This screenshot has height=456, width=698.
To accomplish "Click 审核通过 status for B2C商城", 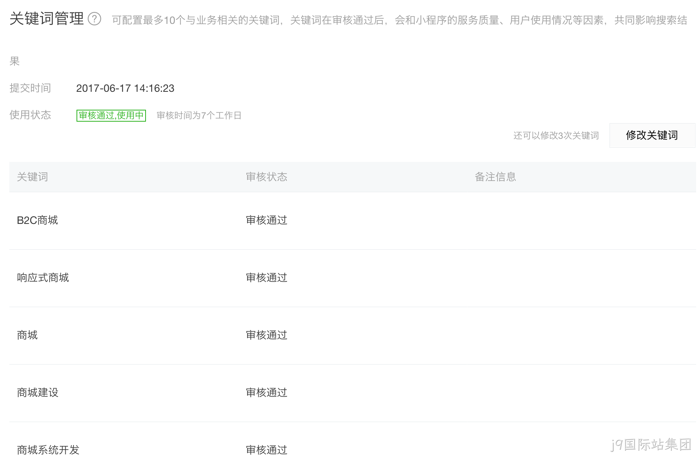I will [x=267, y=220].
